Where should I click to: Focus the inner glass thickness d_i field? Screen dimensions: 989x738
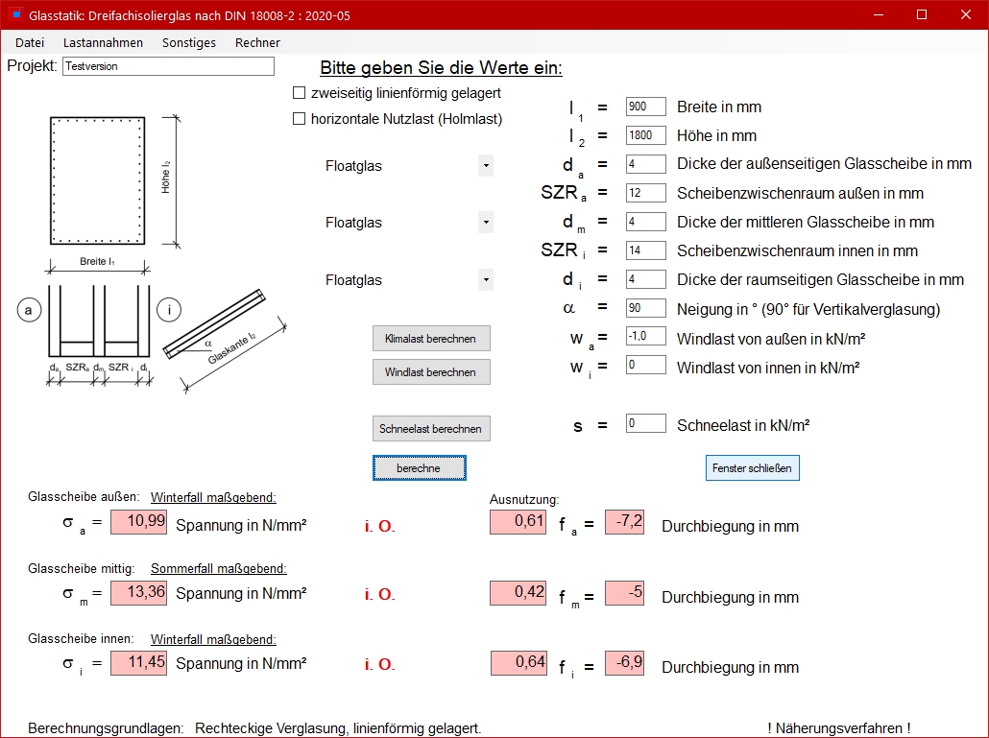click(x=646, y=279)
